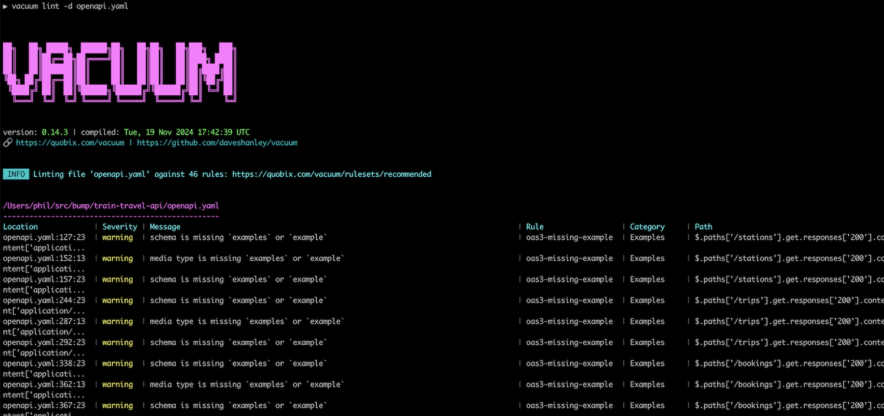Click the Category column header

647,227
